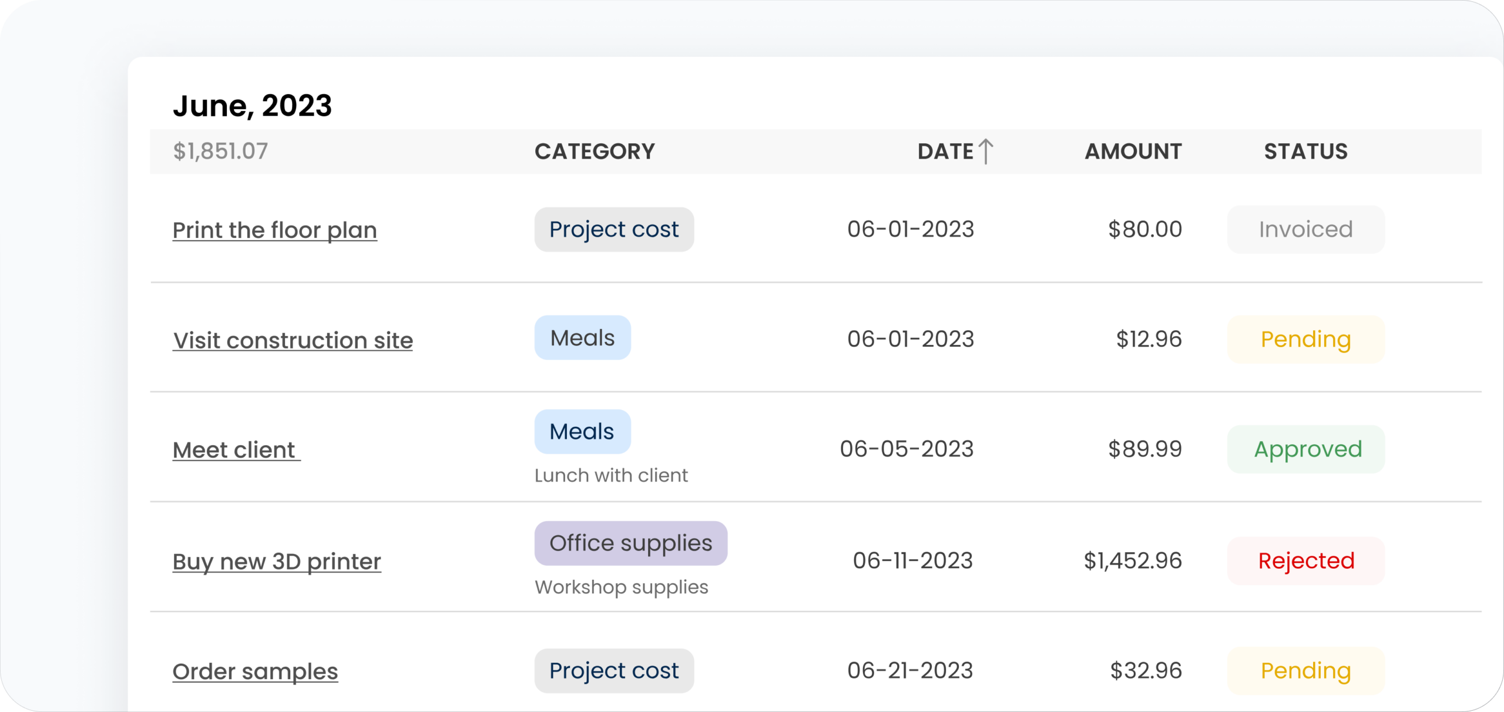This screenshot has width=1504, height=712.
Task: Select the 06-21-2023 date cell
Action: tap(910, 670)
